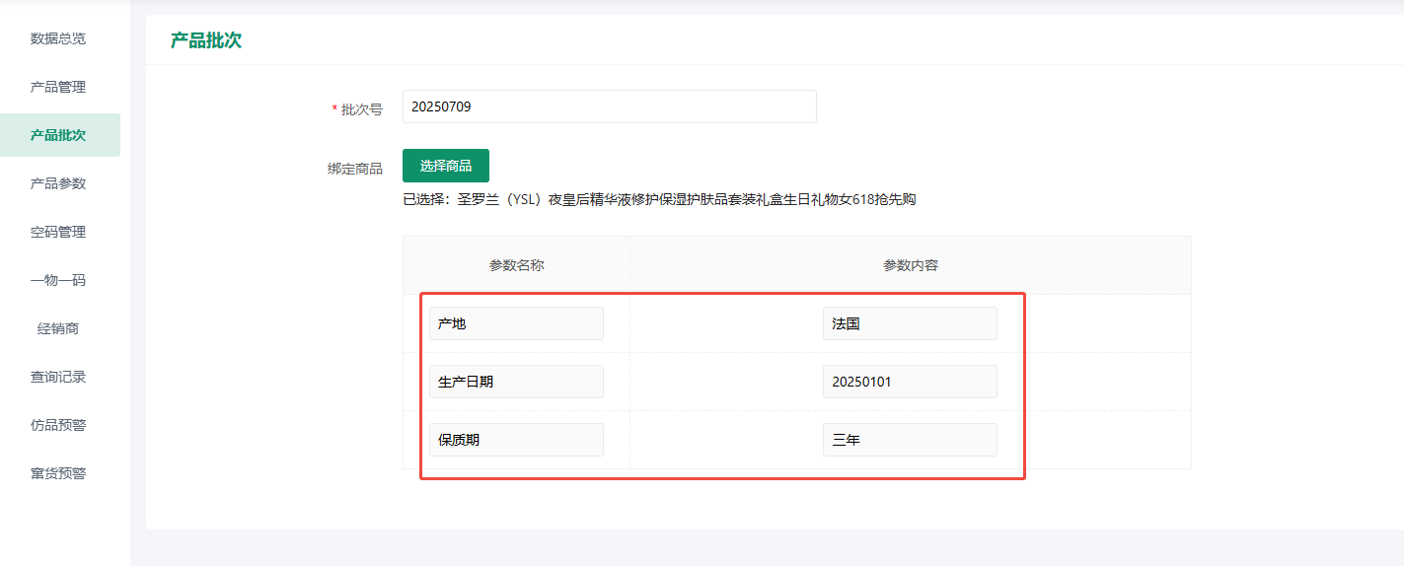This screenshot has height=566, width=1404.
Task: Click the 批次号 input with 20250709
Action: click(609, 106)
